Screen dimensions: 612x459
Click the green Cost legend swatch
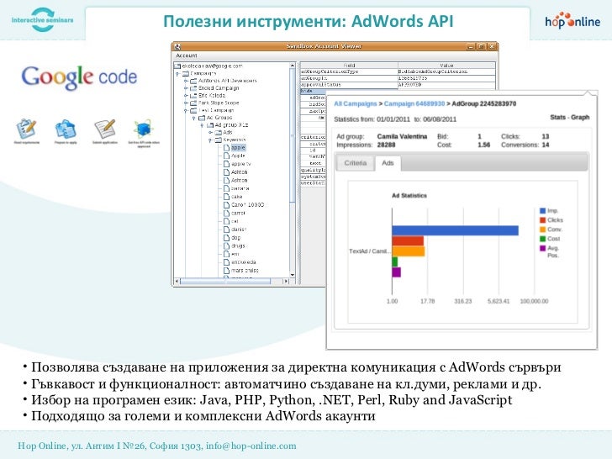tap(542, 239)
